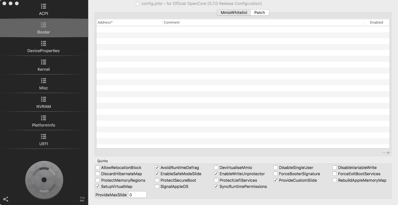Enable RebuildAppleMemoryMap quirk
The image size is (398, 205).
pos(335,180)
